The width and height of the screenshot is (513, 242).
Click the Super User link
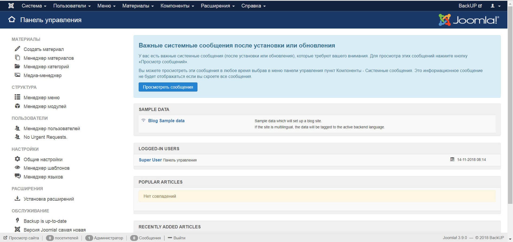click(x=150, y=160)
